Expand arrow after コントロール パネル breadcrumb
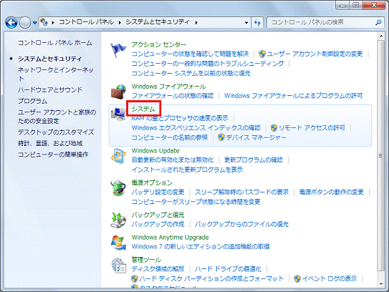The width and height of the screenshot is (389, 292). coord(120,23)
